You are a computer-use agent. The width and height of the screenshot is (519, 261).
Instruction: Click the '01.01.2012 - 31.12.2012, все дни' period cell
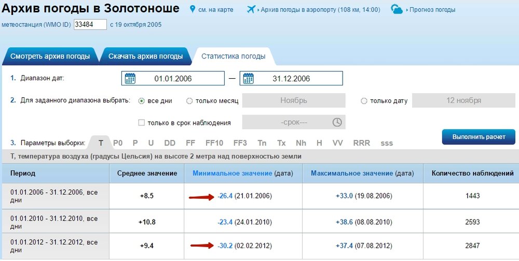(56, 246)
